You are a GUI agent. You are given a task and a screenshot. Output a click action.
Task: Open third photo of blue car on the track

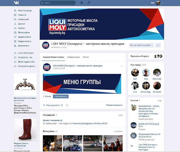point(93,143)
